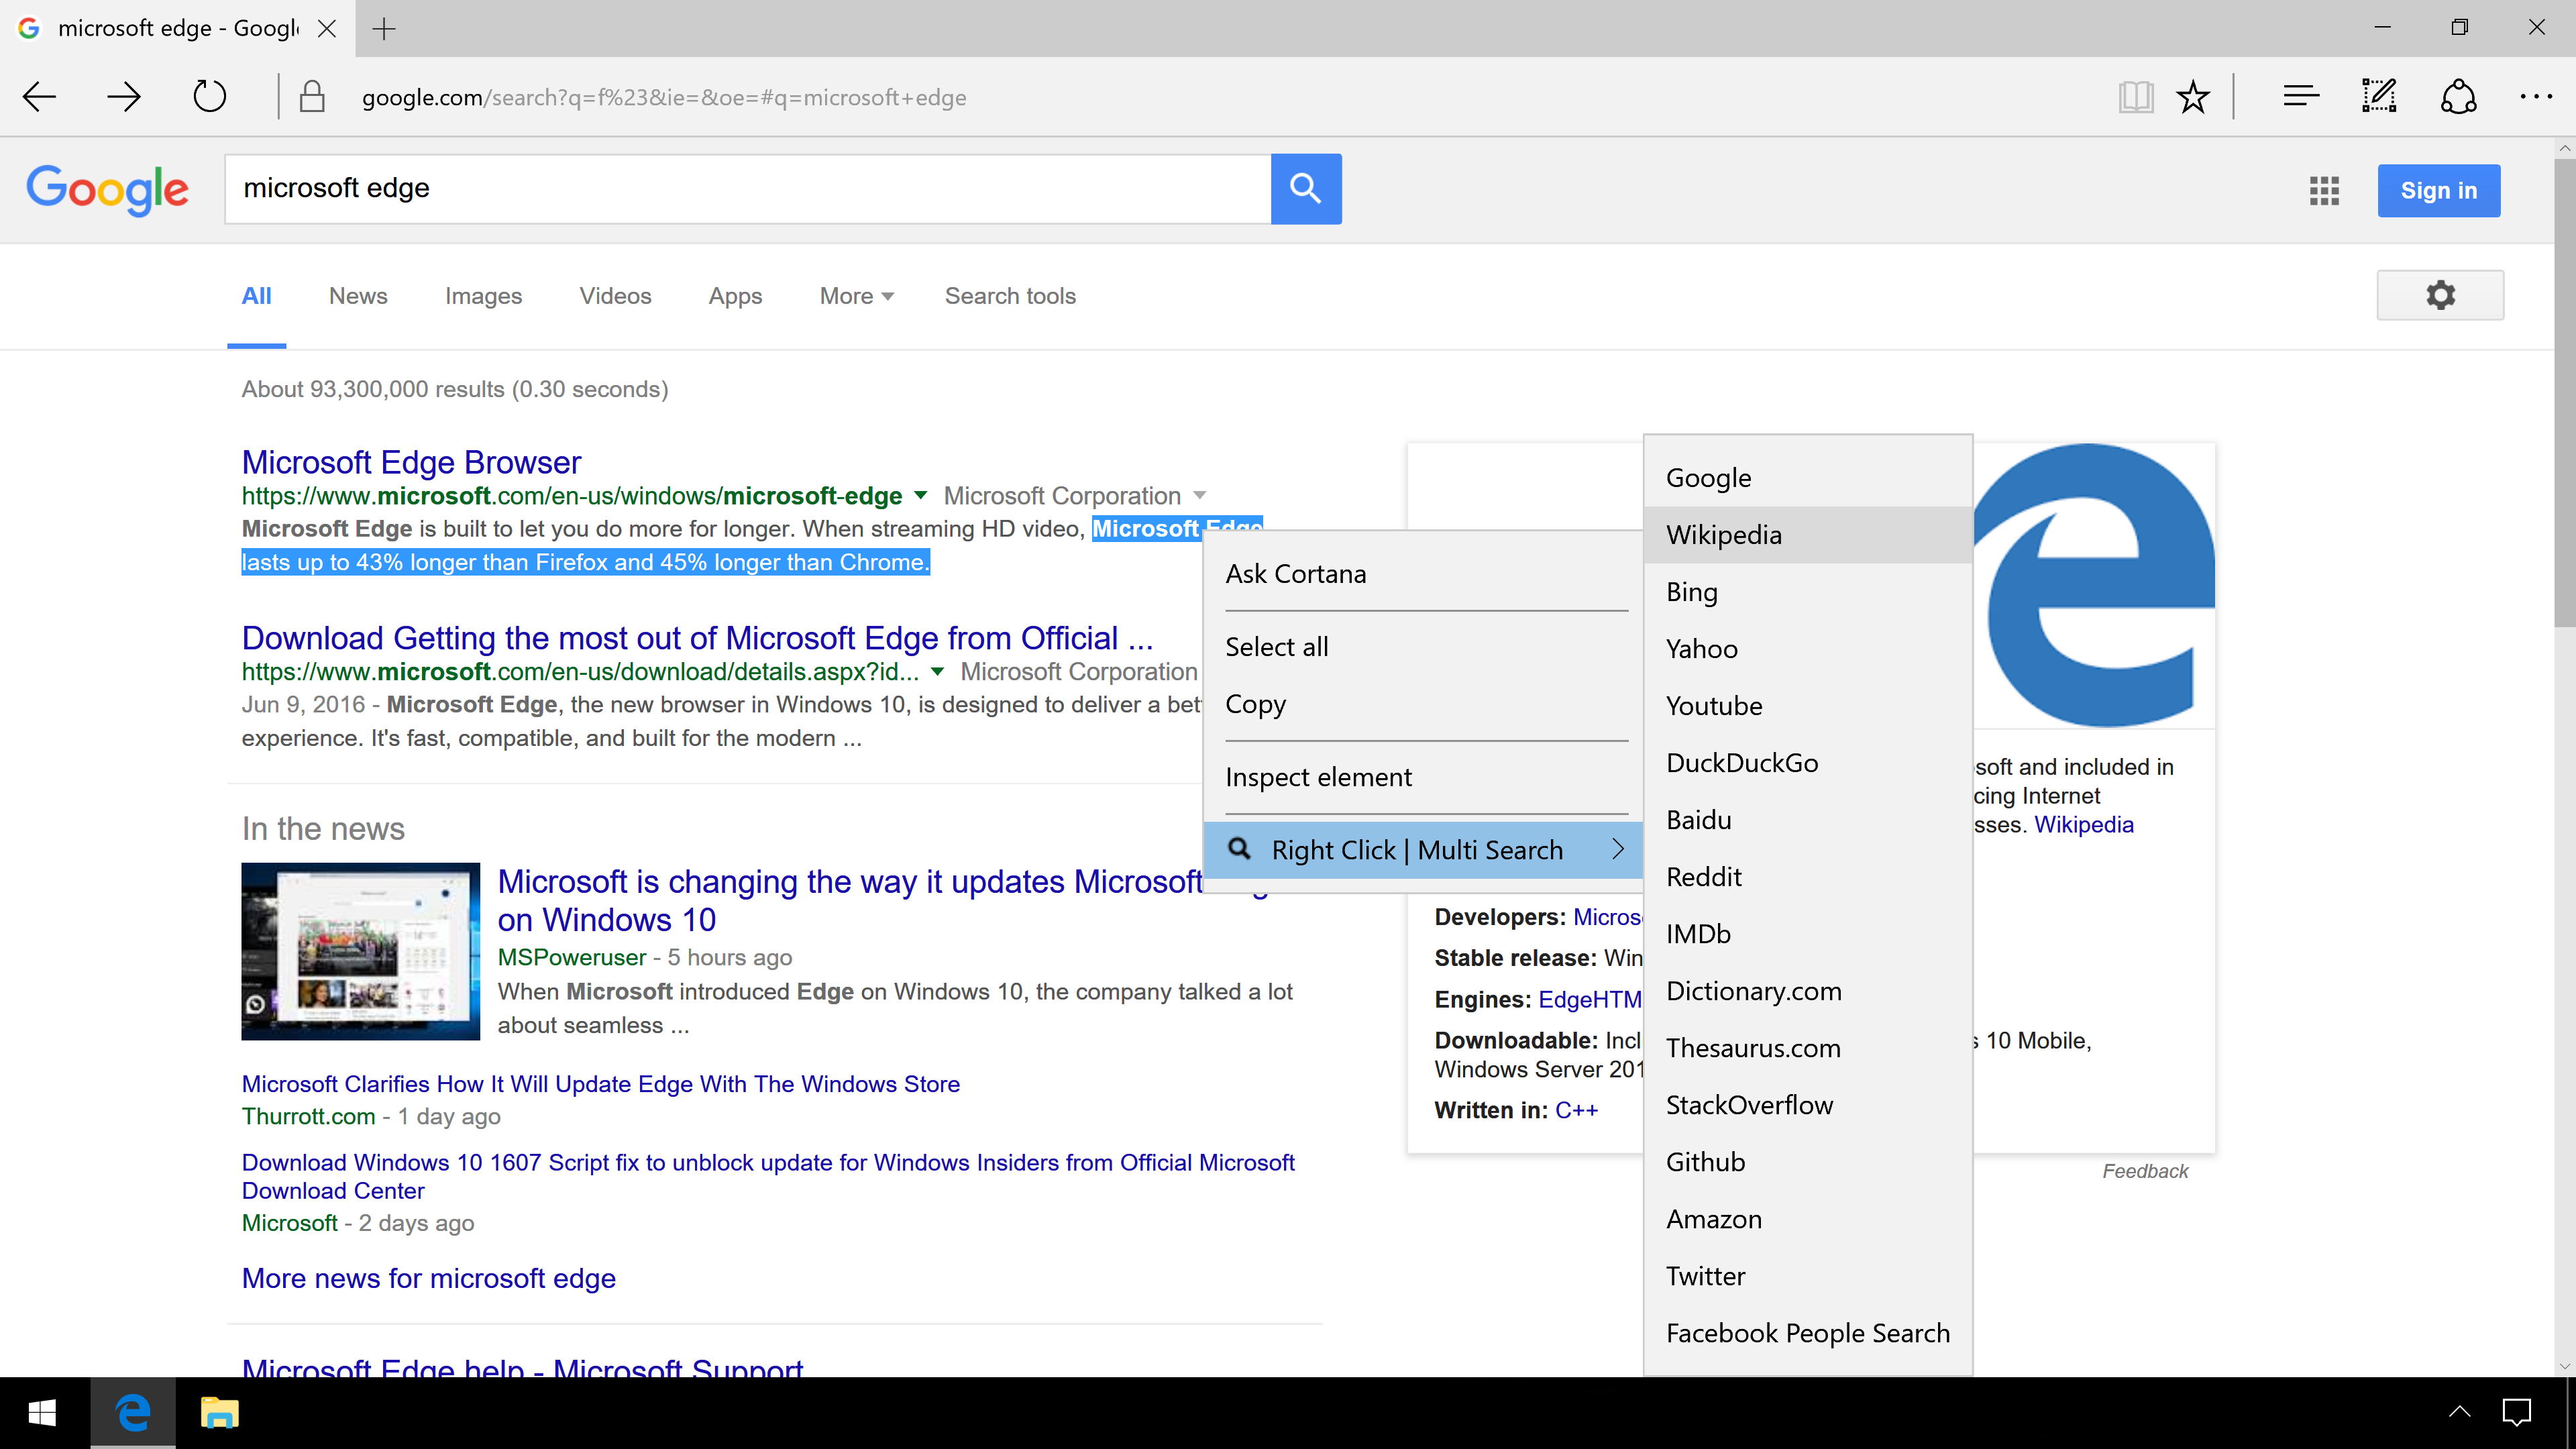Switch to the Images results tab
This screenshot has height=1449, width=2576.
coord(483,296)
